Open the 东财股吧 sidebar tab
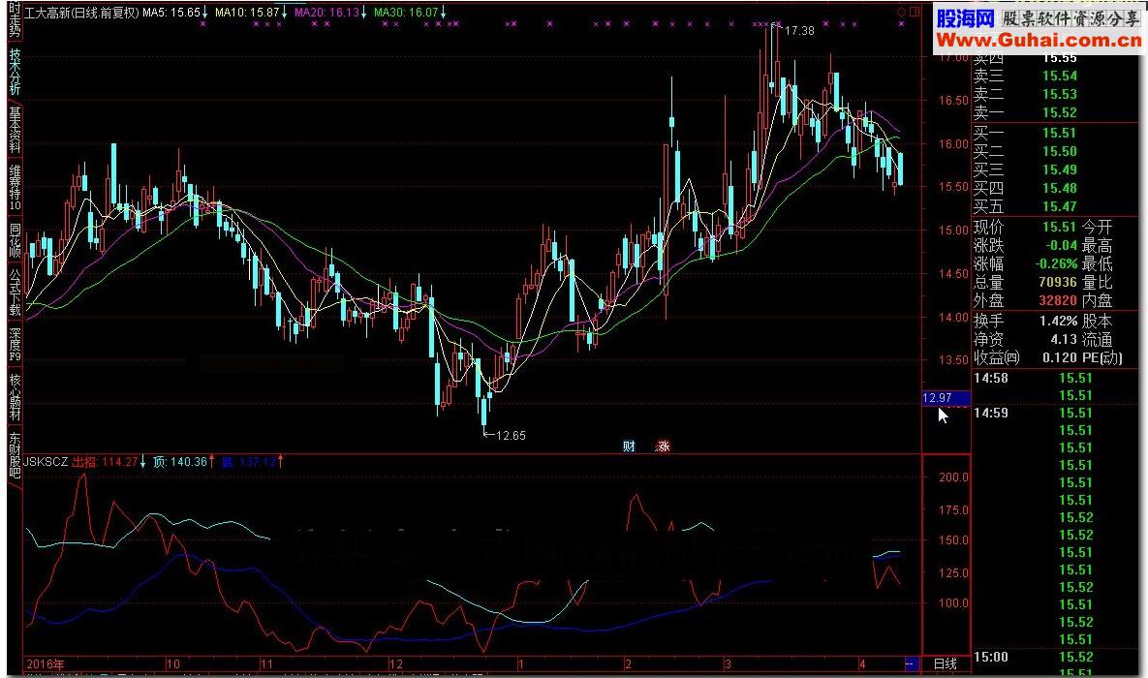The image size is (1148, 678). [15, 454]
